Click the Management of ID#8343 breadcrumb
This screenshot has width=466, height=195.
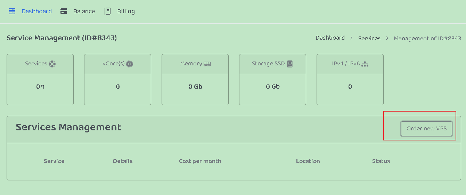(427, 38)
